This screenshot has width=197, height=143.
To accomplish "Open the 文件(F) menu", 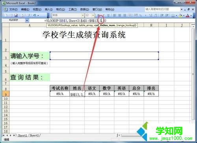I will pyautogui.click(x=13, y=9).
